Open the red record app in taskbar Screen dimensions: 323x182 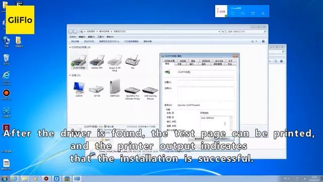click(x=46, y=178)
